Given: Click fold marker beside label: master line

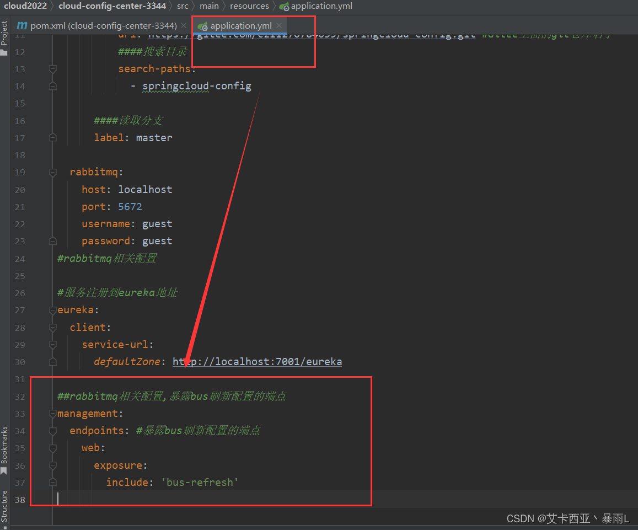Looking at the screenshot, I should [52, 137].
